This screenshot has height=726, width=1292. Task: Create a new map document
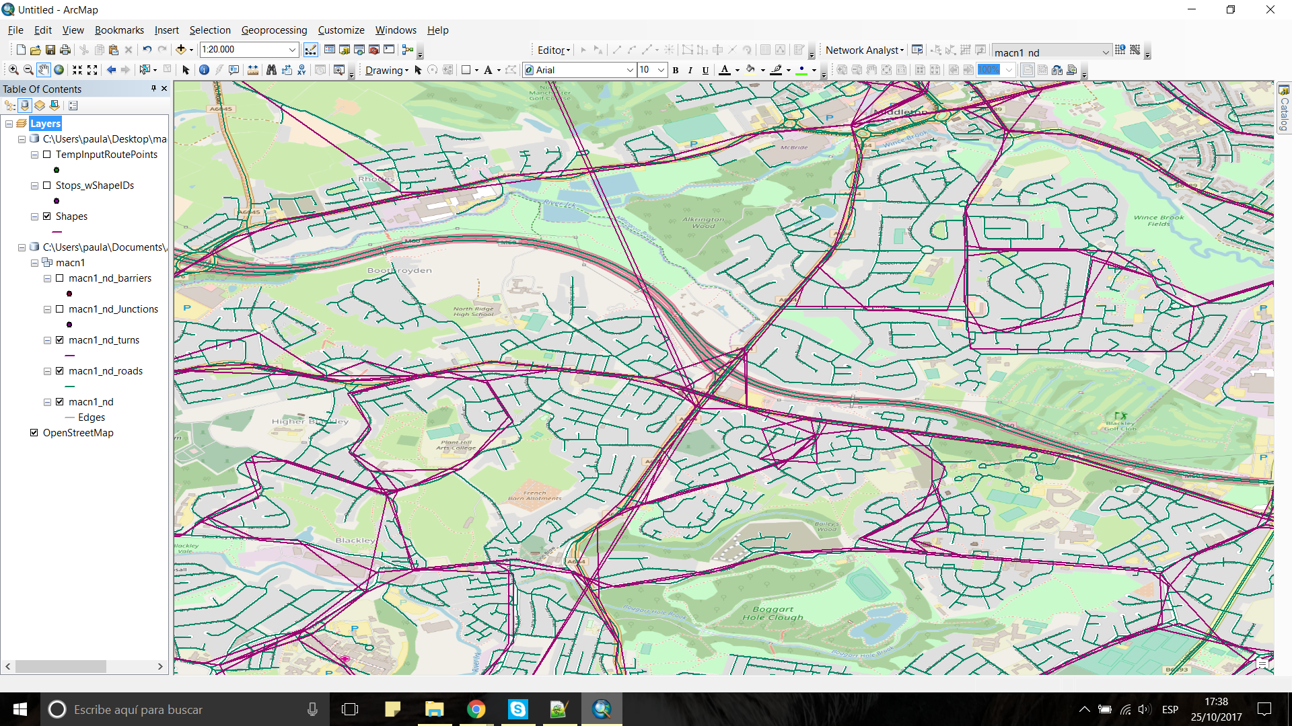point(21,50)
